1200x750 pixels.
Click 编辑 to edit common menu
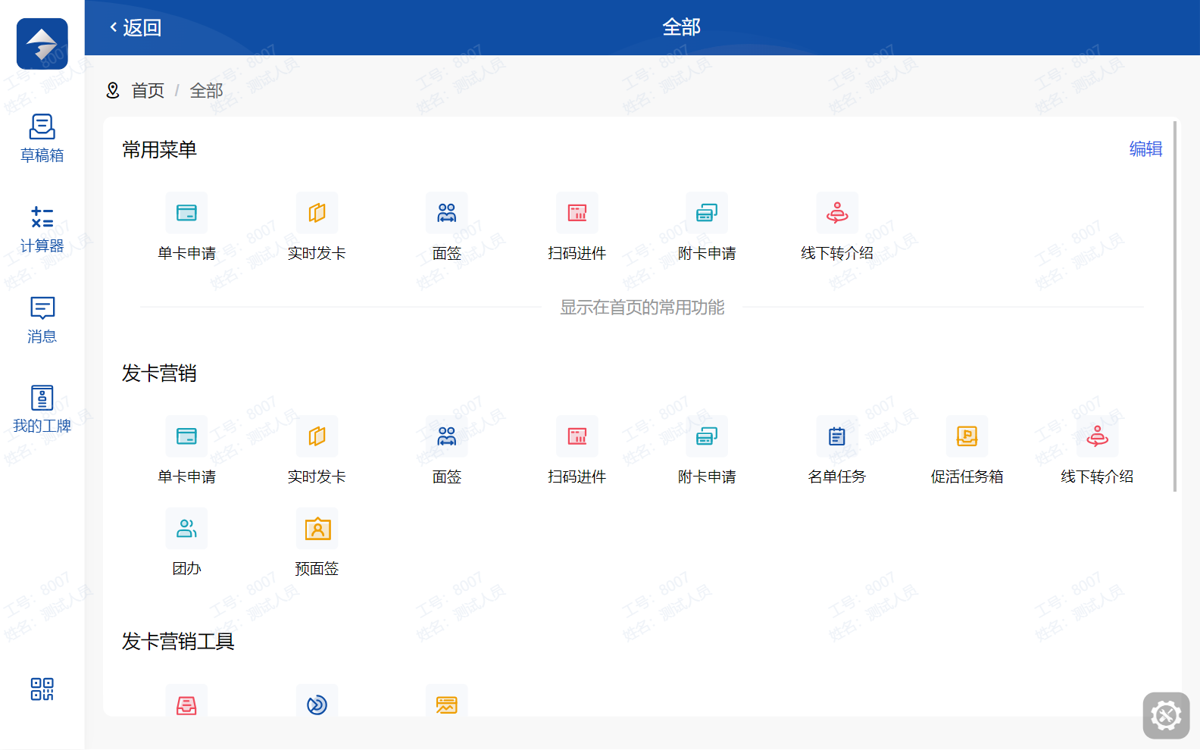pos(1145,149)
